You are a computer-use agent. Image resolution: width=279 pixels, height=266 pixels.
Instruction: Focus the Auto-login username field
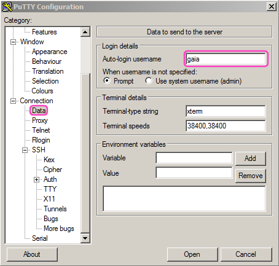pyautogui.click(x=226, y=59)
